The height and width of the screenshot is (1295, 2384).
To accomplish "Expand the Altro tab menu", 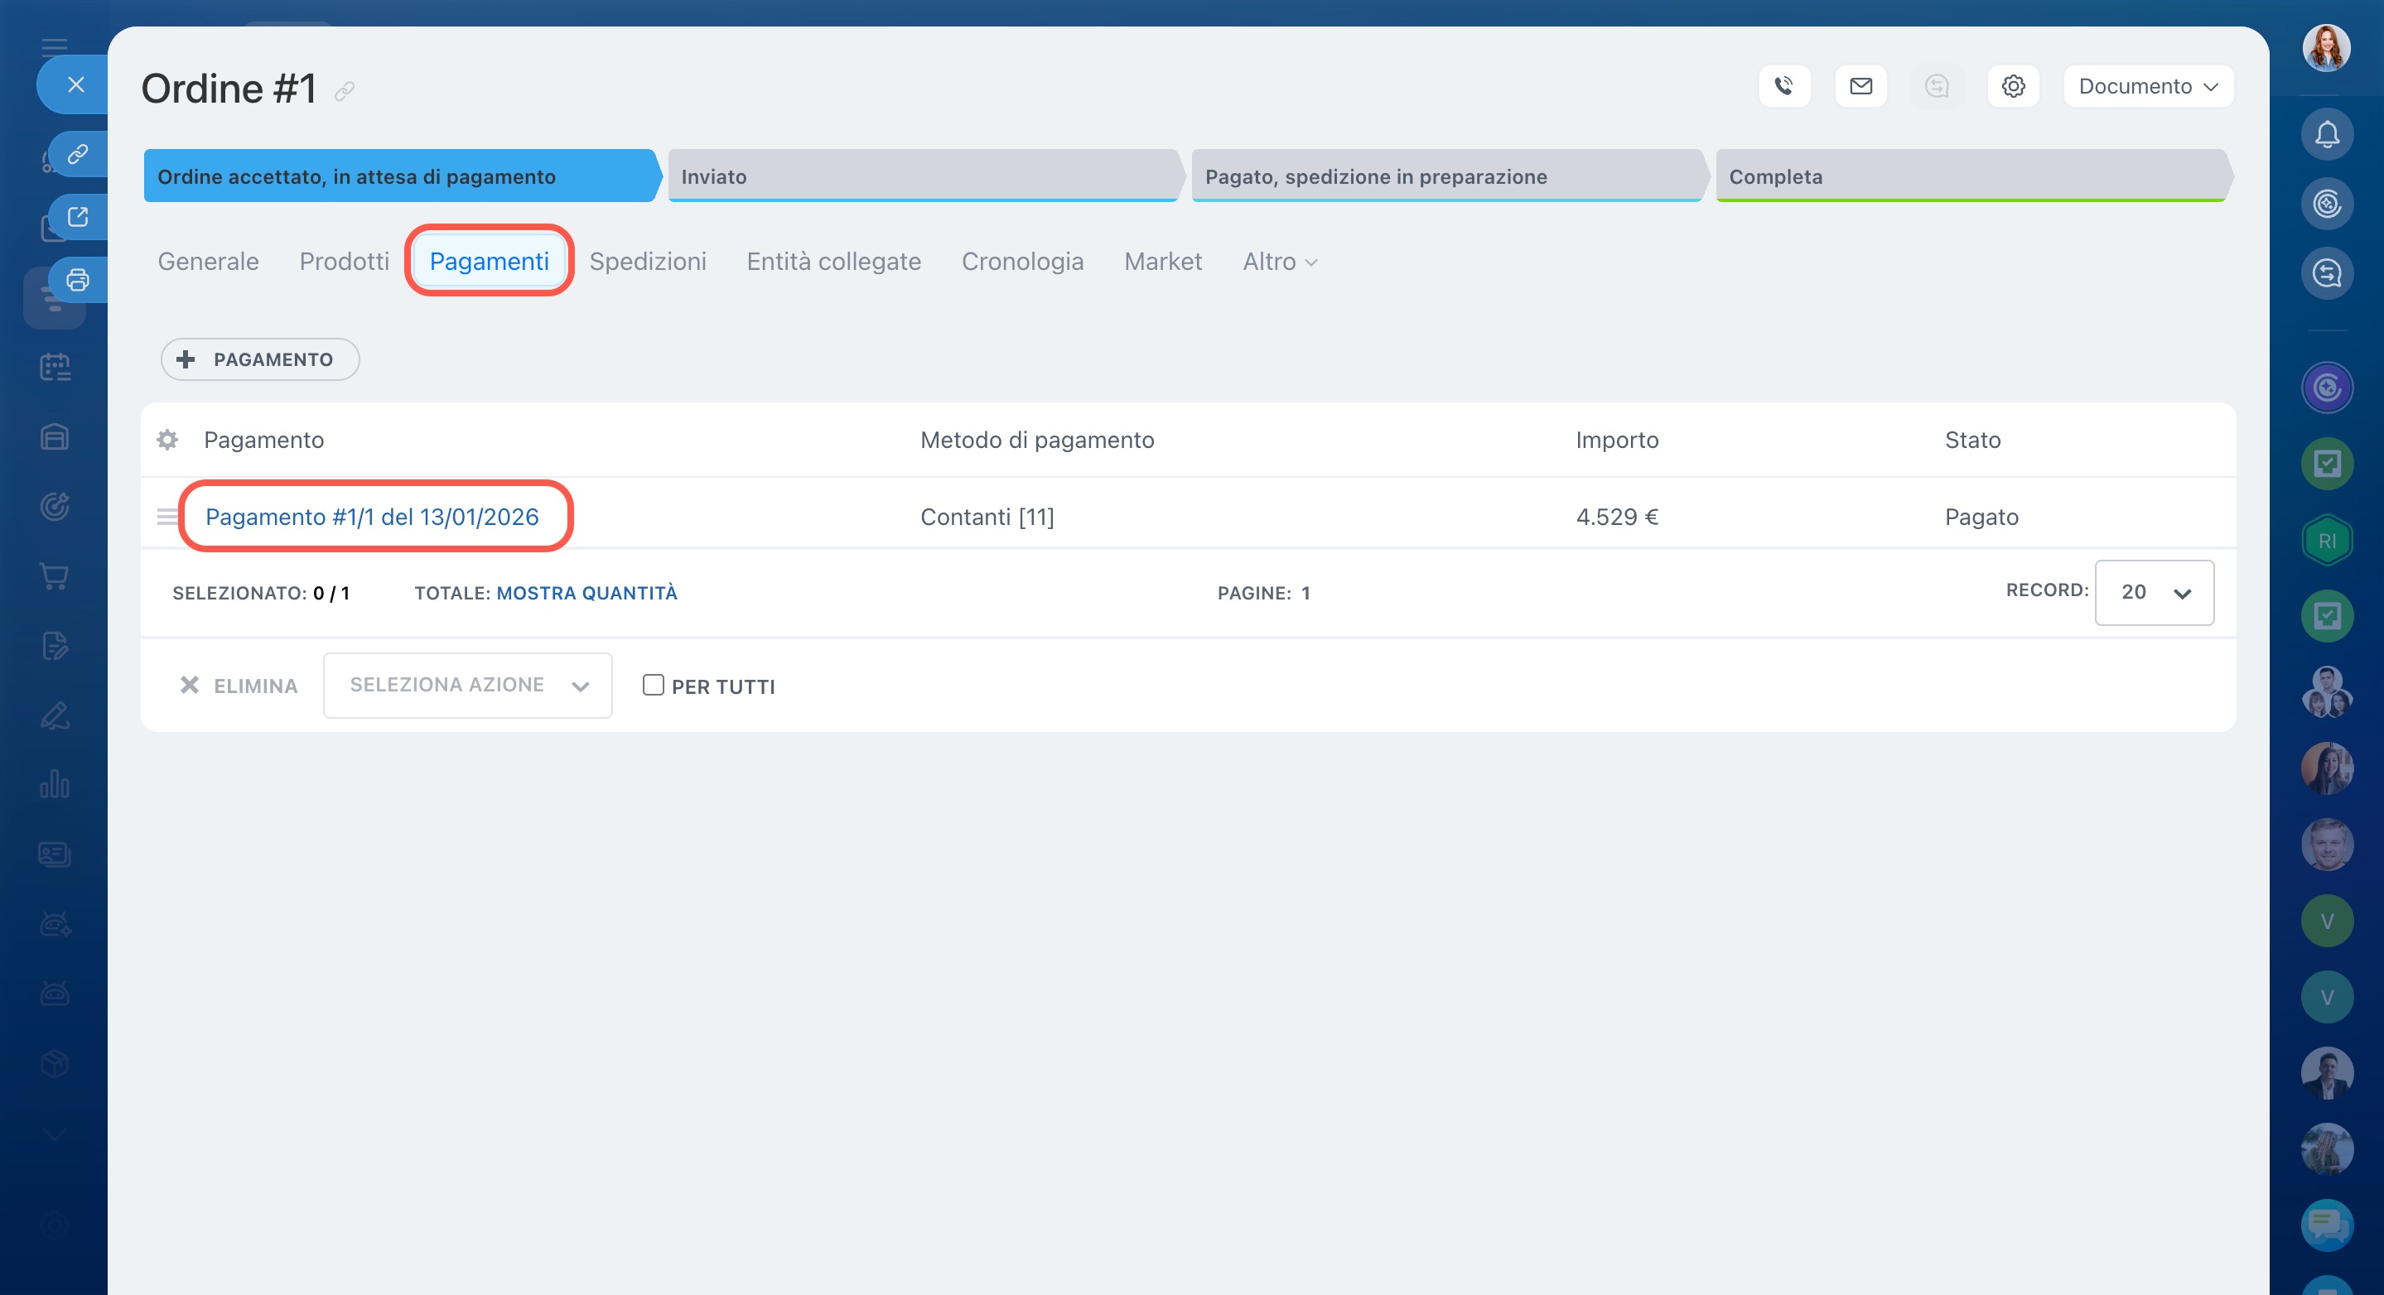I will (x=1279, y=262).
